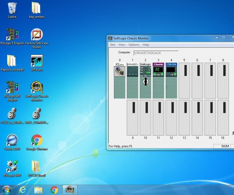Open the DTC3K Brazil folder
This screenshot has width=234, height=195.
click(37, 168)
